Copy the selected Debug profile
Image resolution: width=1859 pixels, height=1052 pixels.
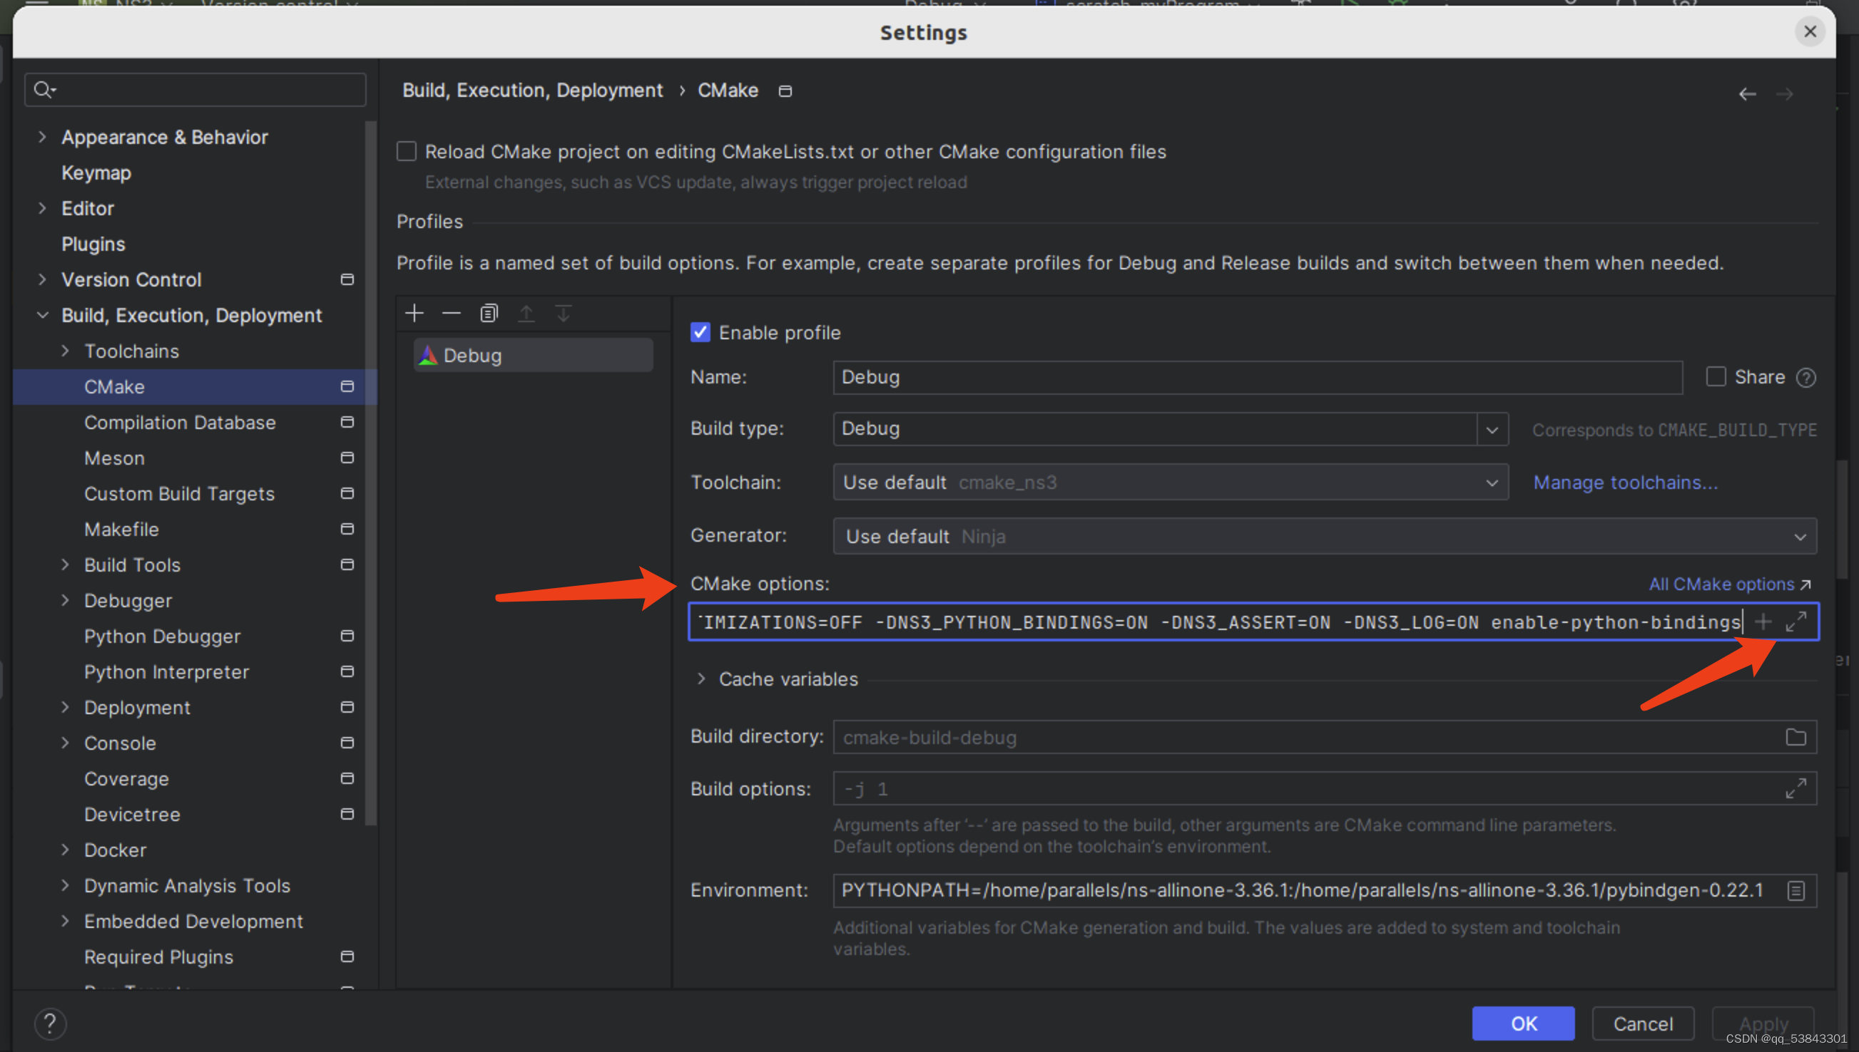click(x=489, y=314)
